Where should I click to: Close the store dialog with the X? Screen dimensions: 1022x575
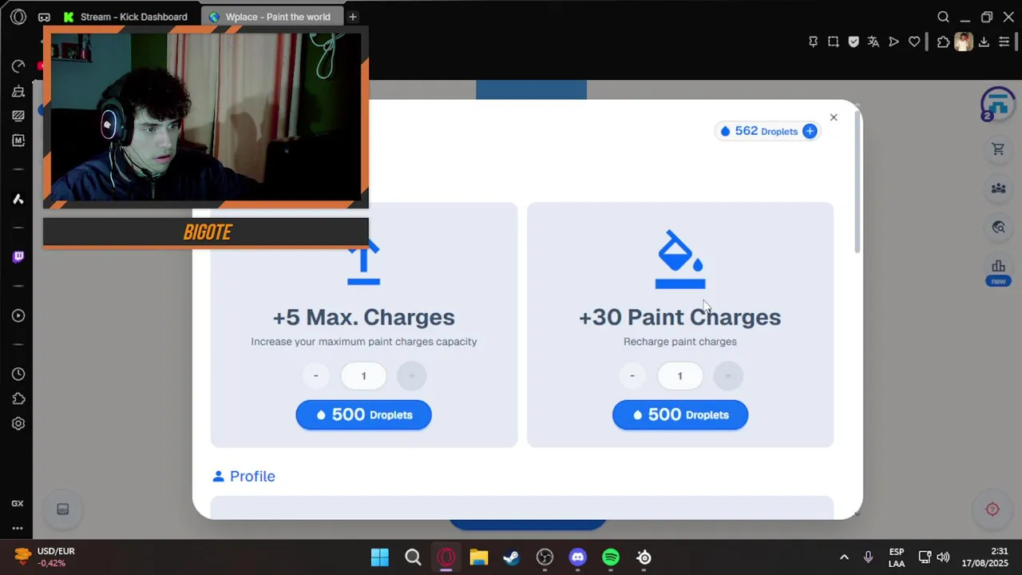pyautogui.click(x=834, y=117)
